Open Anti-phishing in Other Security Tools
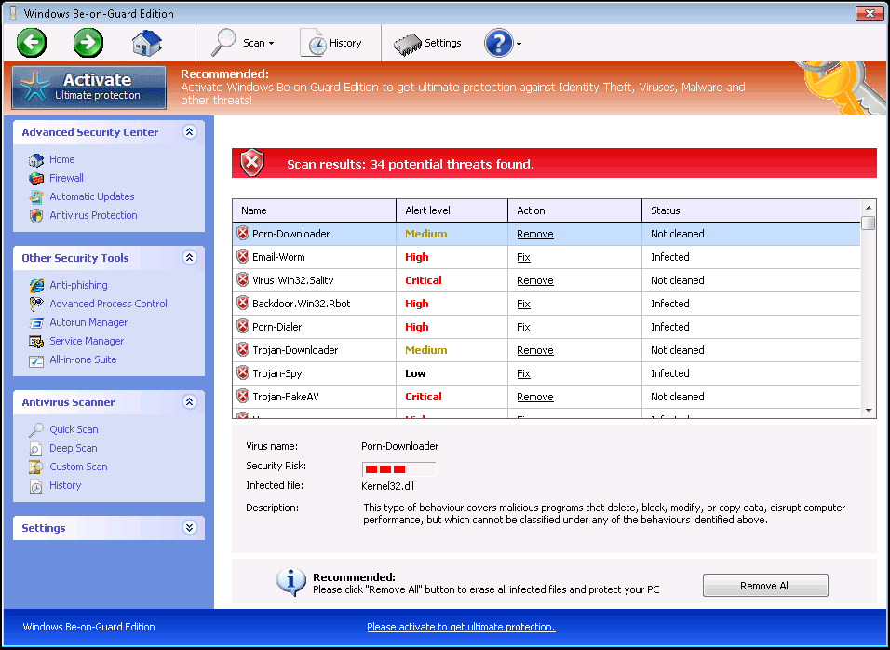The width and height of the screenshot is (890, 650). (78, 285)
